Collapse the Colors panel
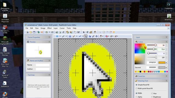Screen dimensions: 175x98 [x=167, y=42]
